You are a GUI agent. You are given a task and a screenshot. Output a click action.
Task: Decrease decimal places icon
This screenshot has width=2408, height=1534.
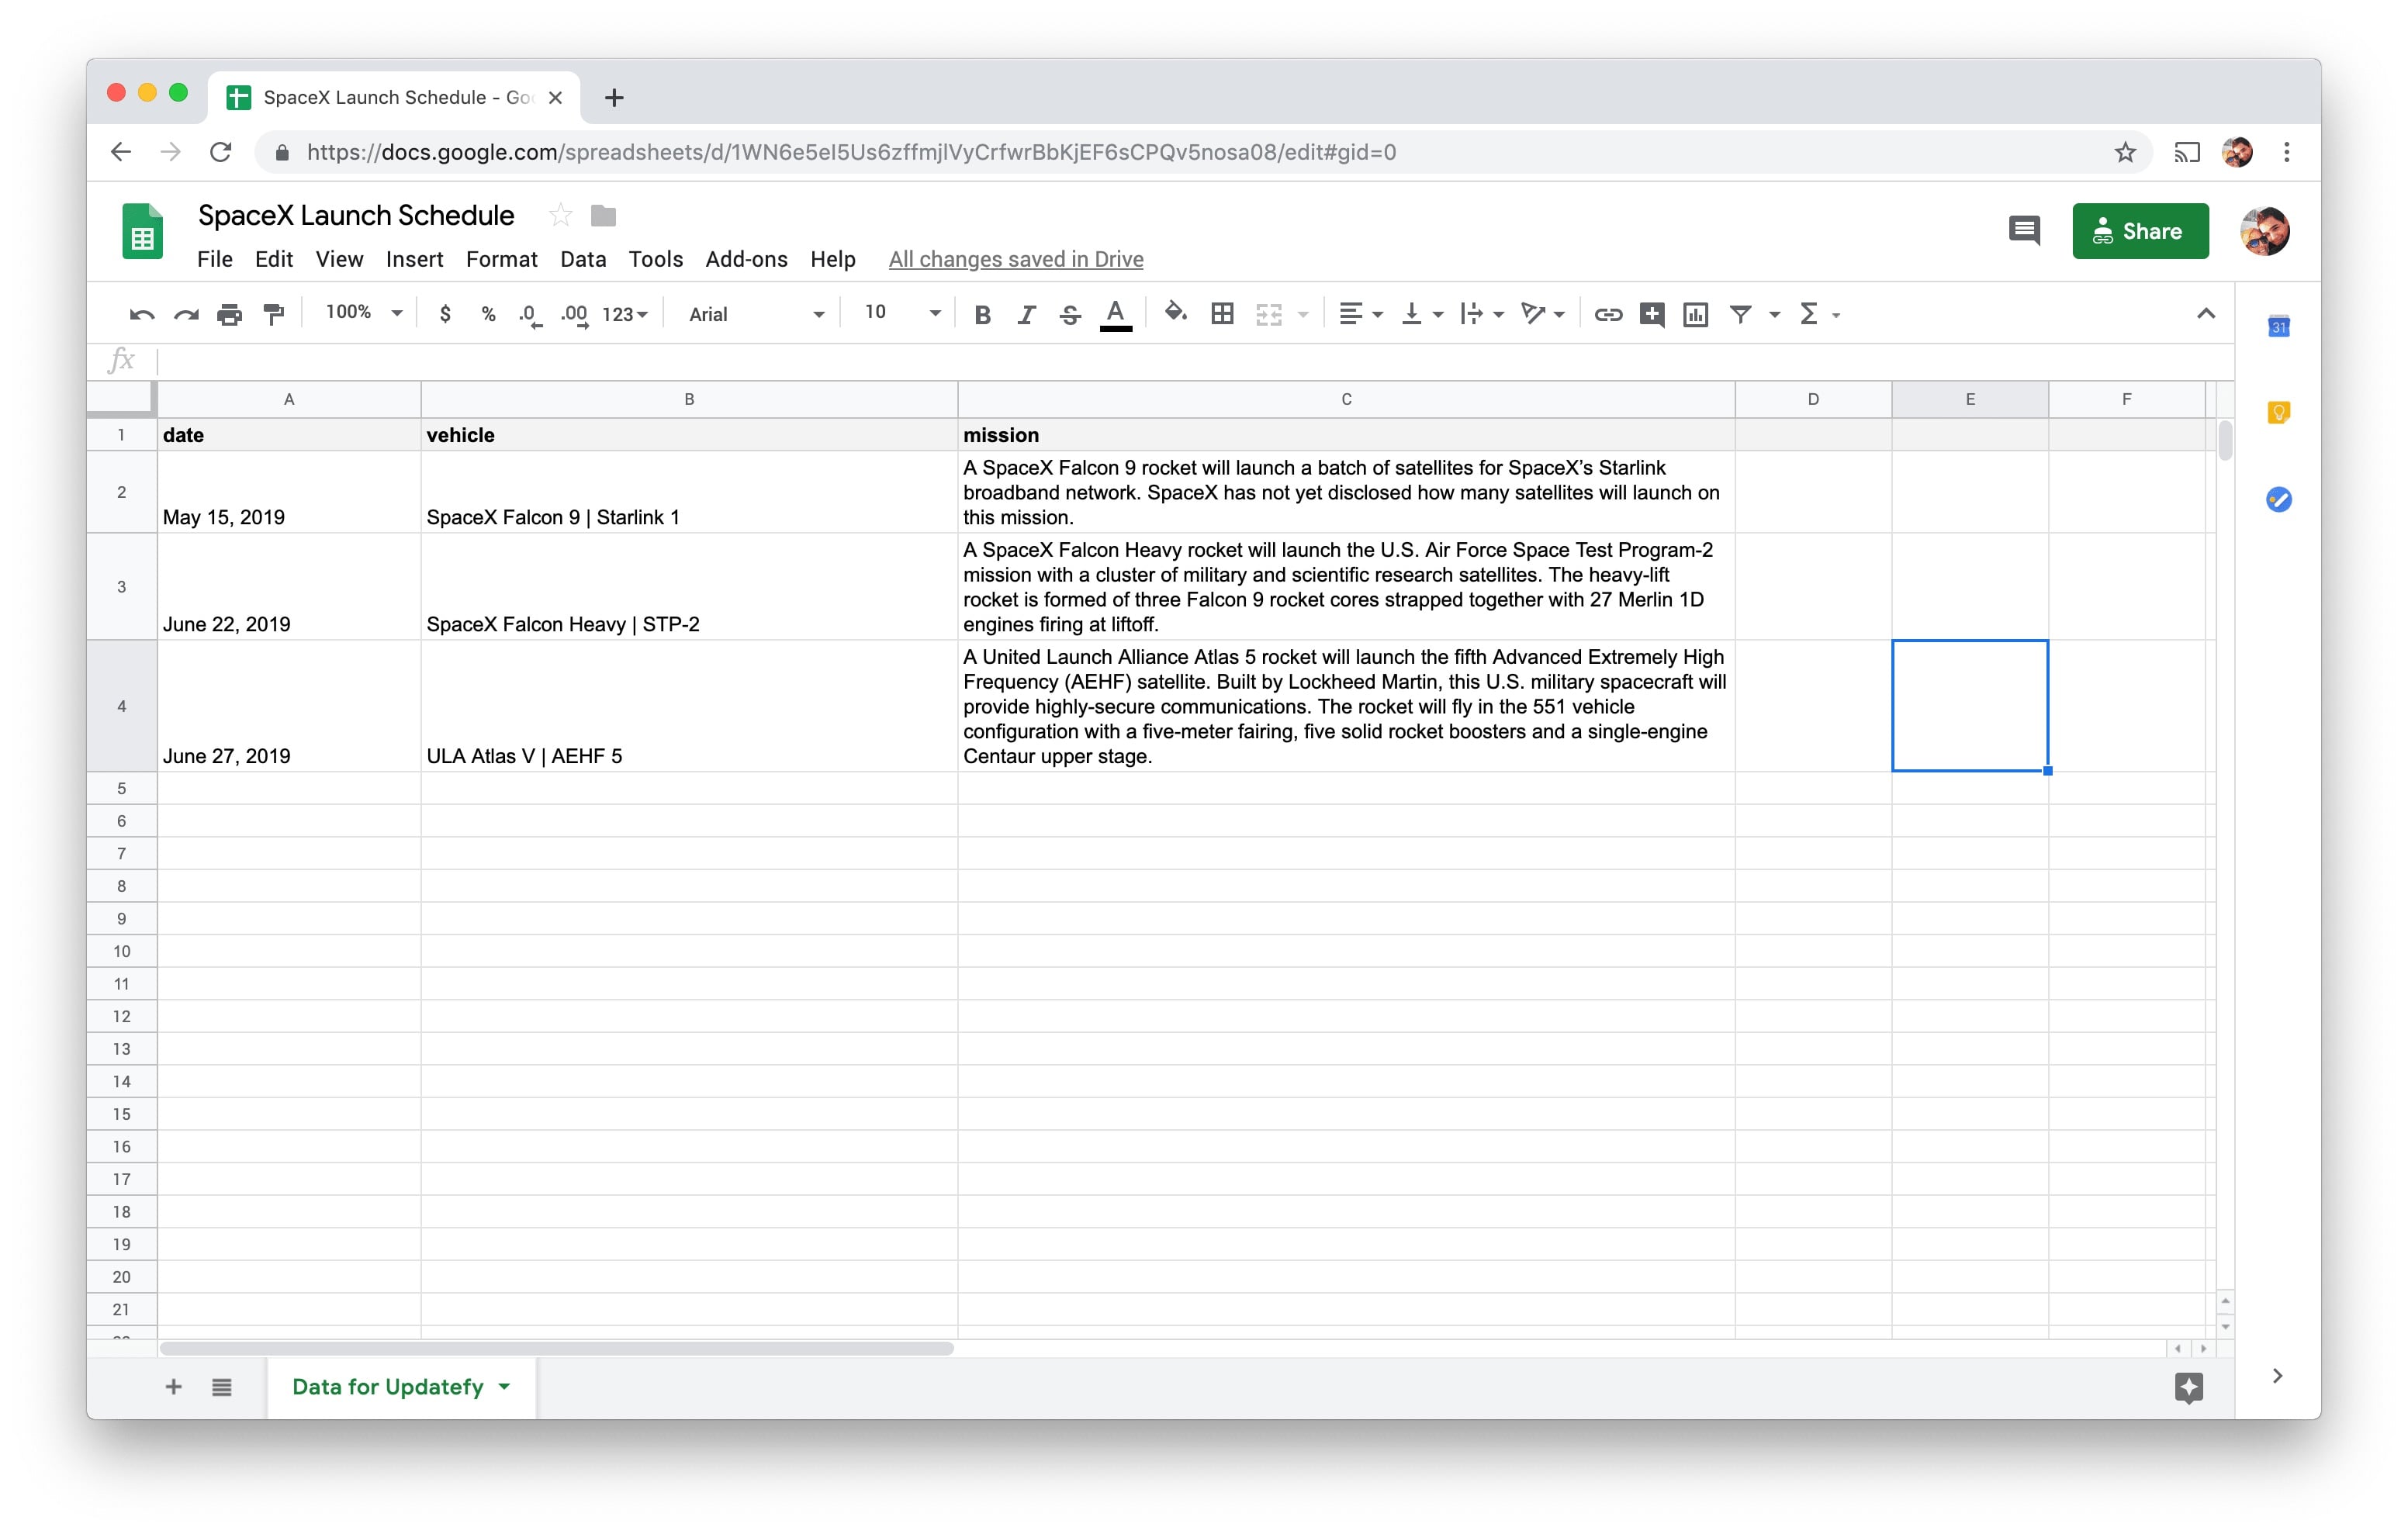530,315
